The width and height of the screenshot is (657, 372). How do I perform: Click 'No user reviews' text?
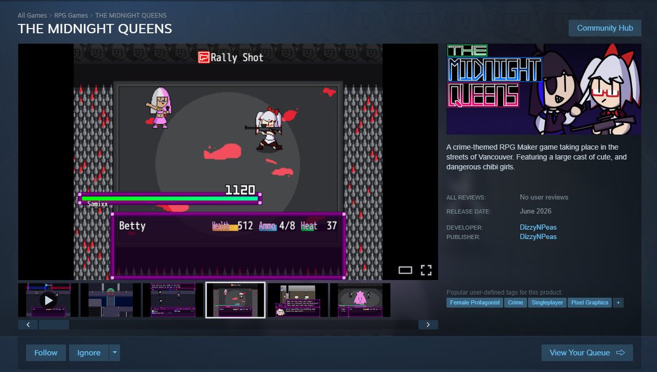(544, 197)
